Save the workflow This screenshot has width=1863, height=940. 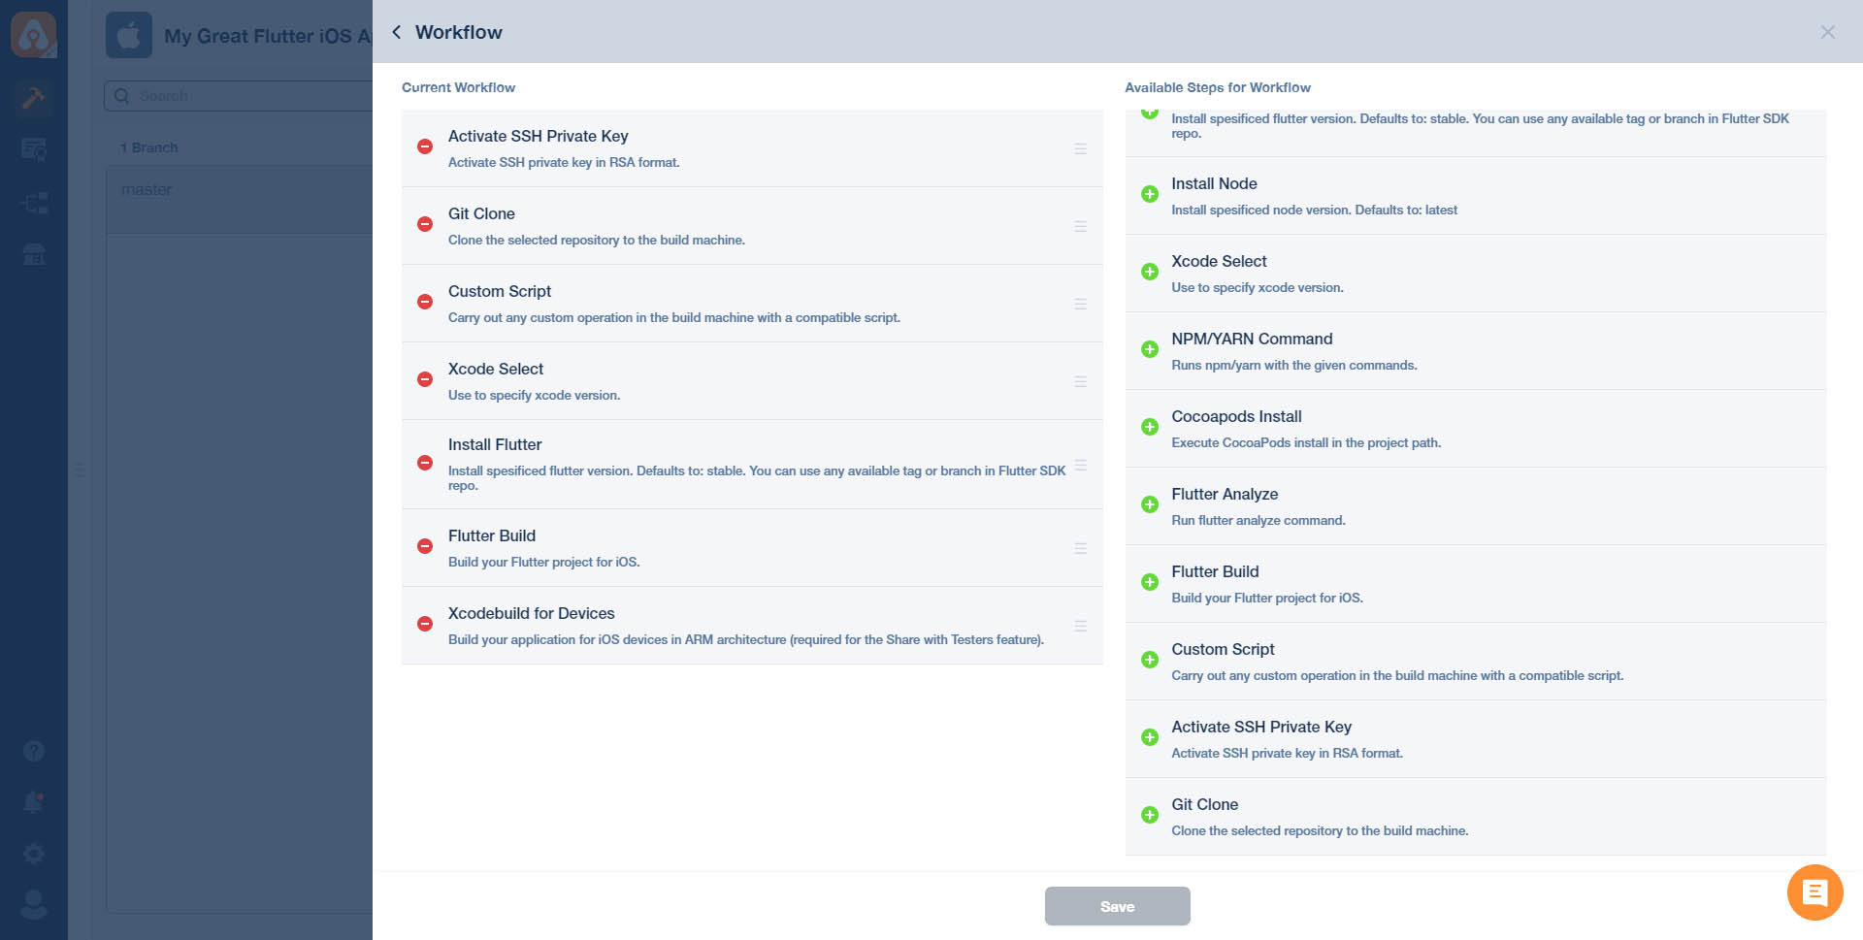(1117, 906)
